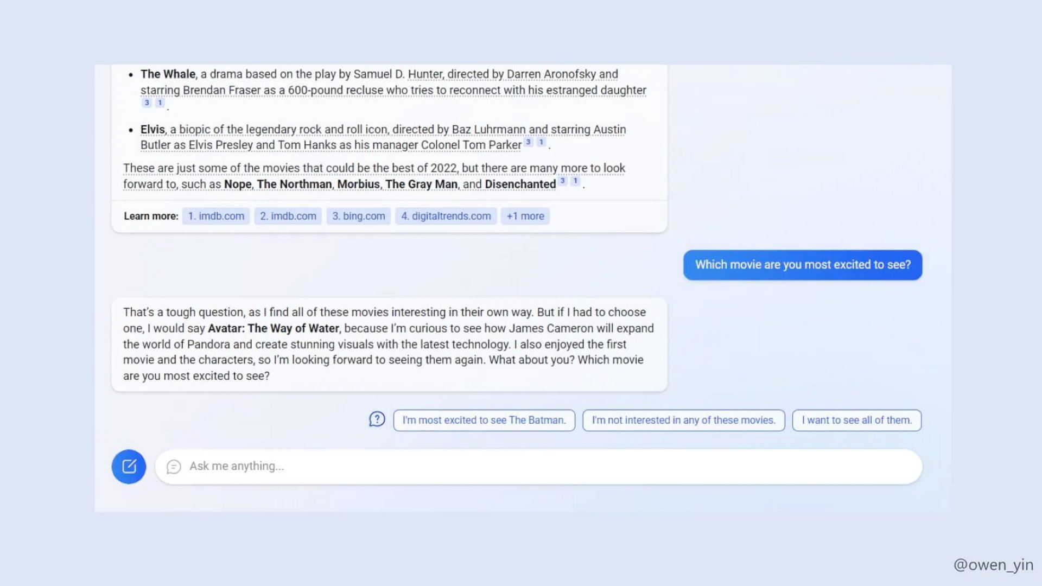1042x586 pixels.
Task: Open citation 1 under The Whale entry
Action: coord(160,103)
